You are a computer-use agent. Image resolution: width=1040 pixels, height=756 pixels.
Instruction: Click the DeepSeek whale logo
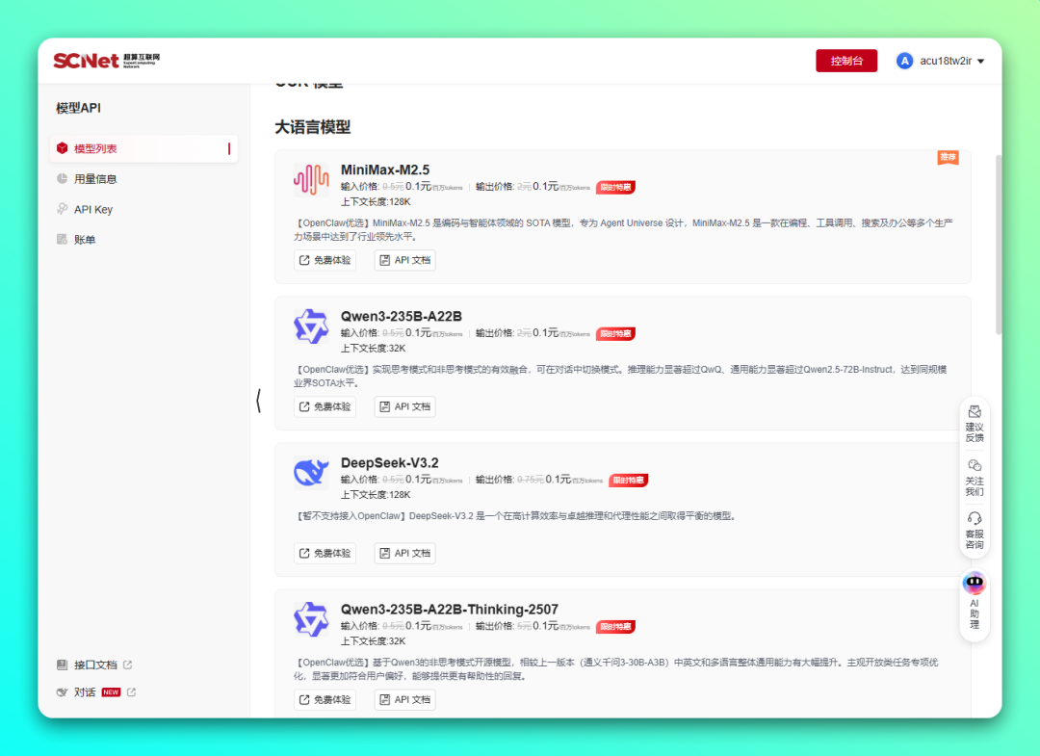pos(310,472)
